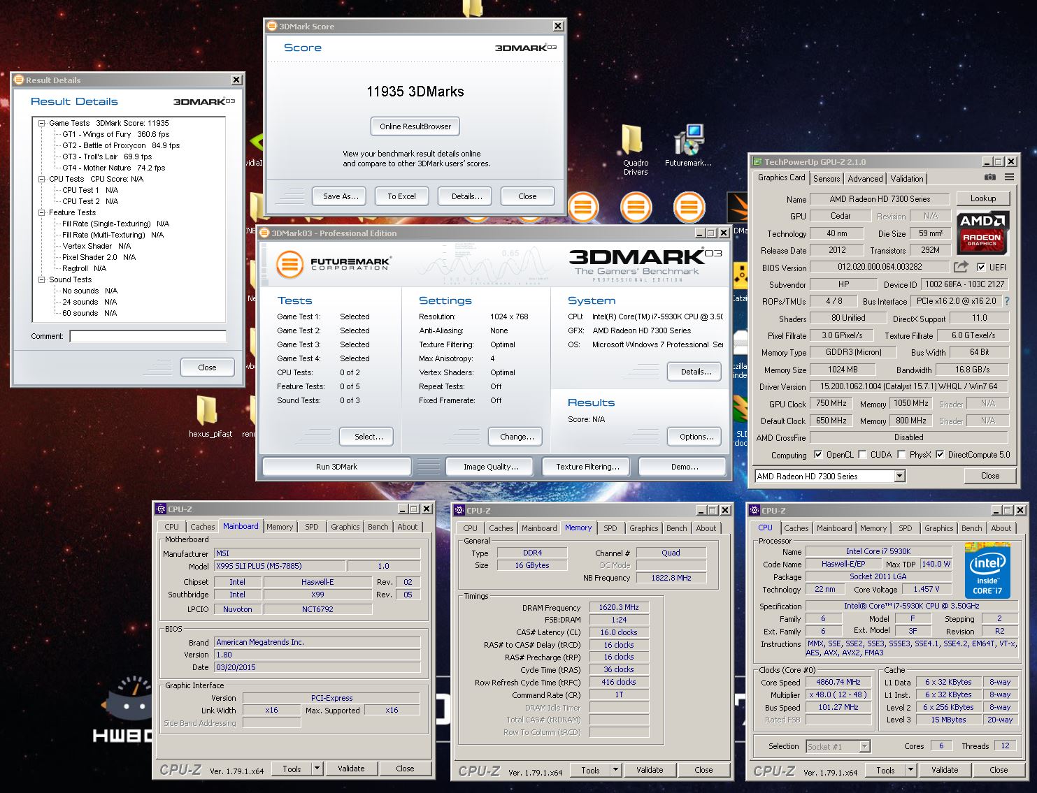Switch to the Validation tab in GPU-Z
Screen dimensions: 1037x793
point(907,179)
